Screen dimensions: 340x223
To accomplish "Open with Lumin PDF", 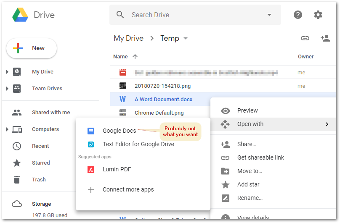I will point(143,170).
